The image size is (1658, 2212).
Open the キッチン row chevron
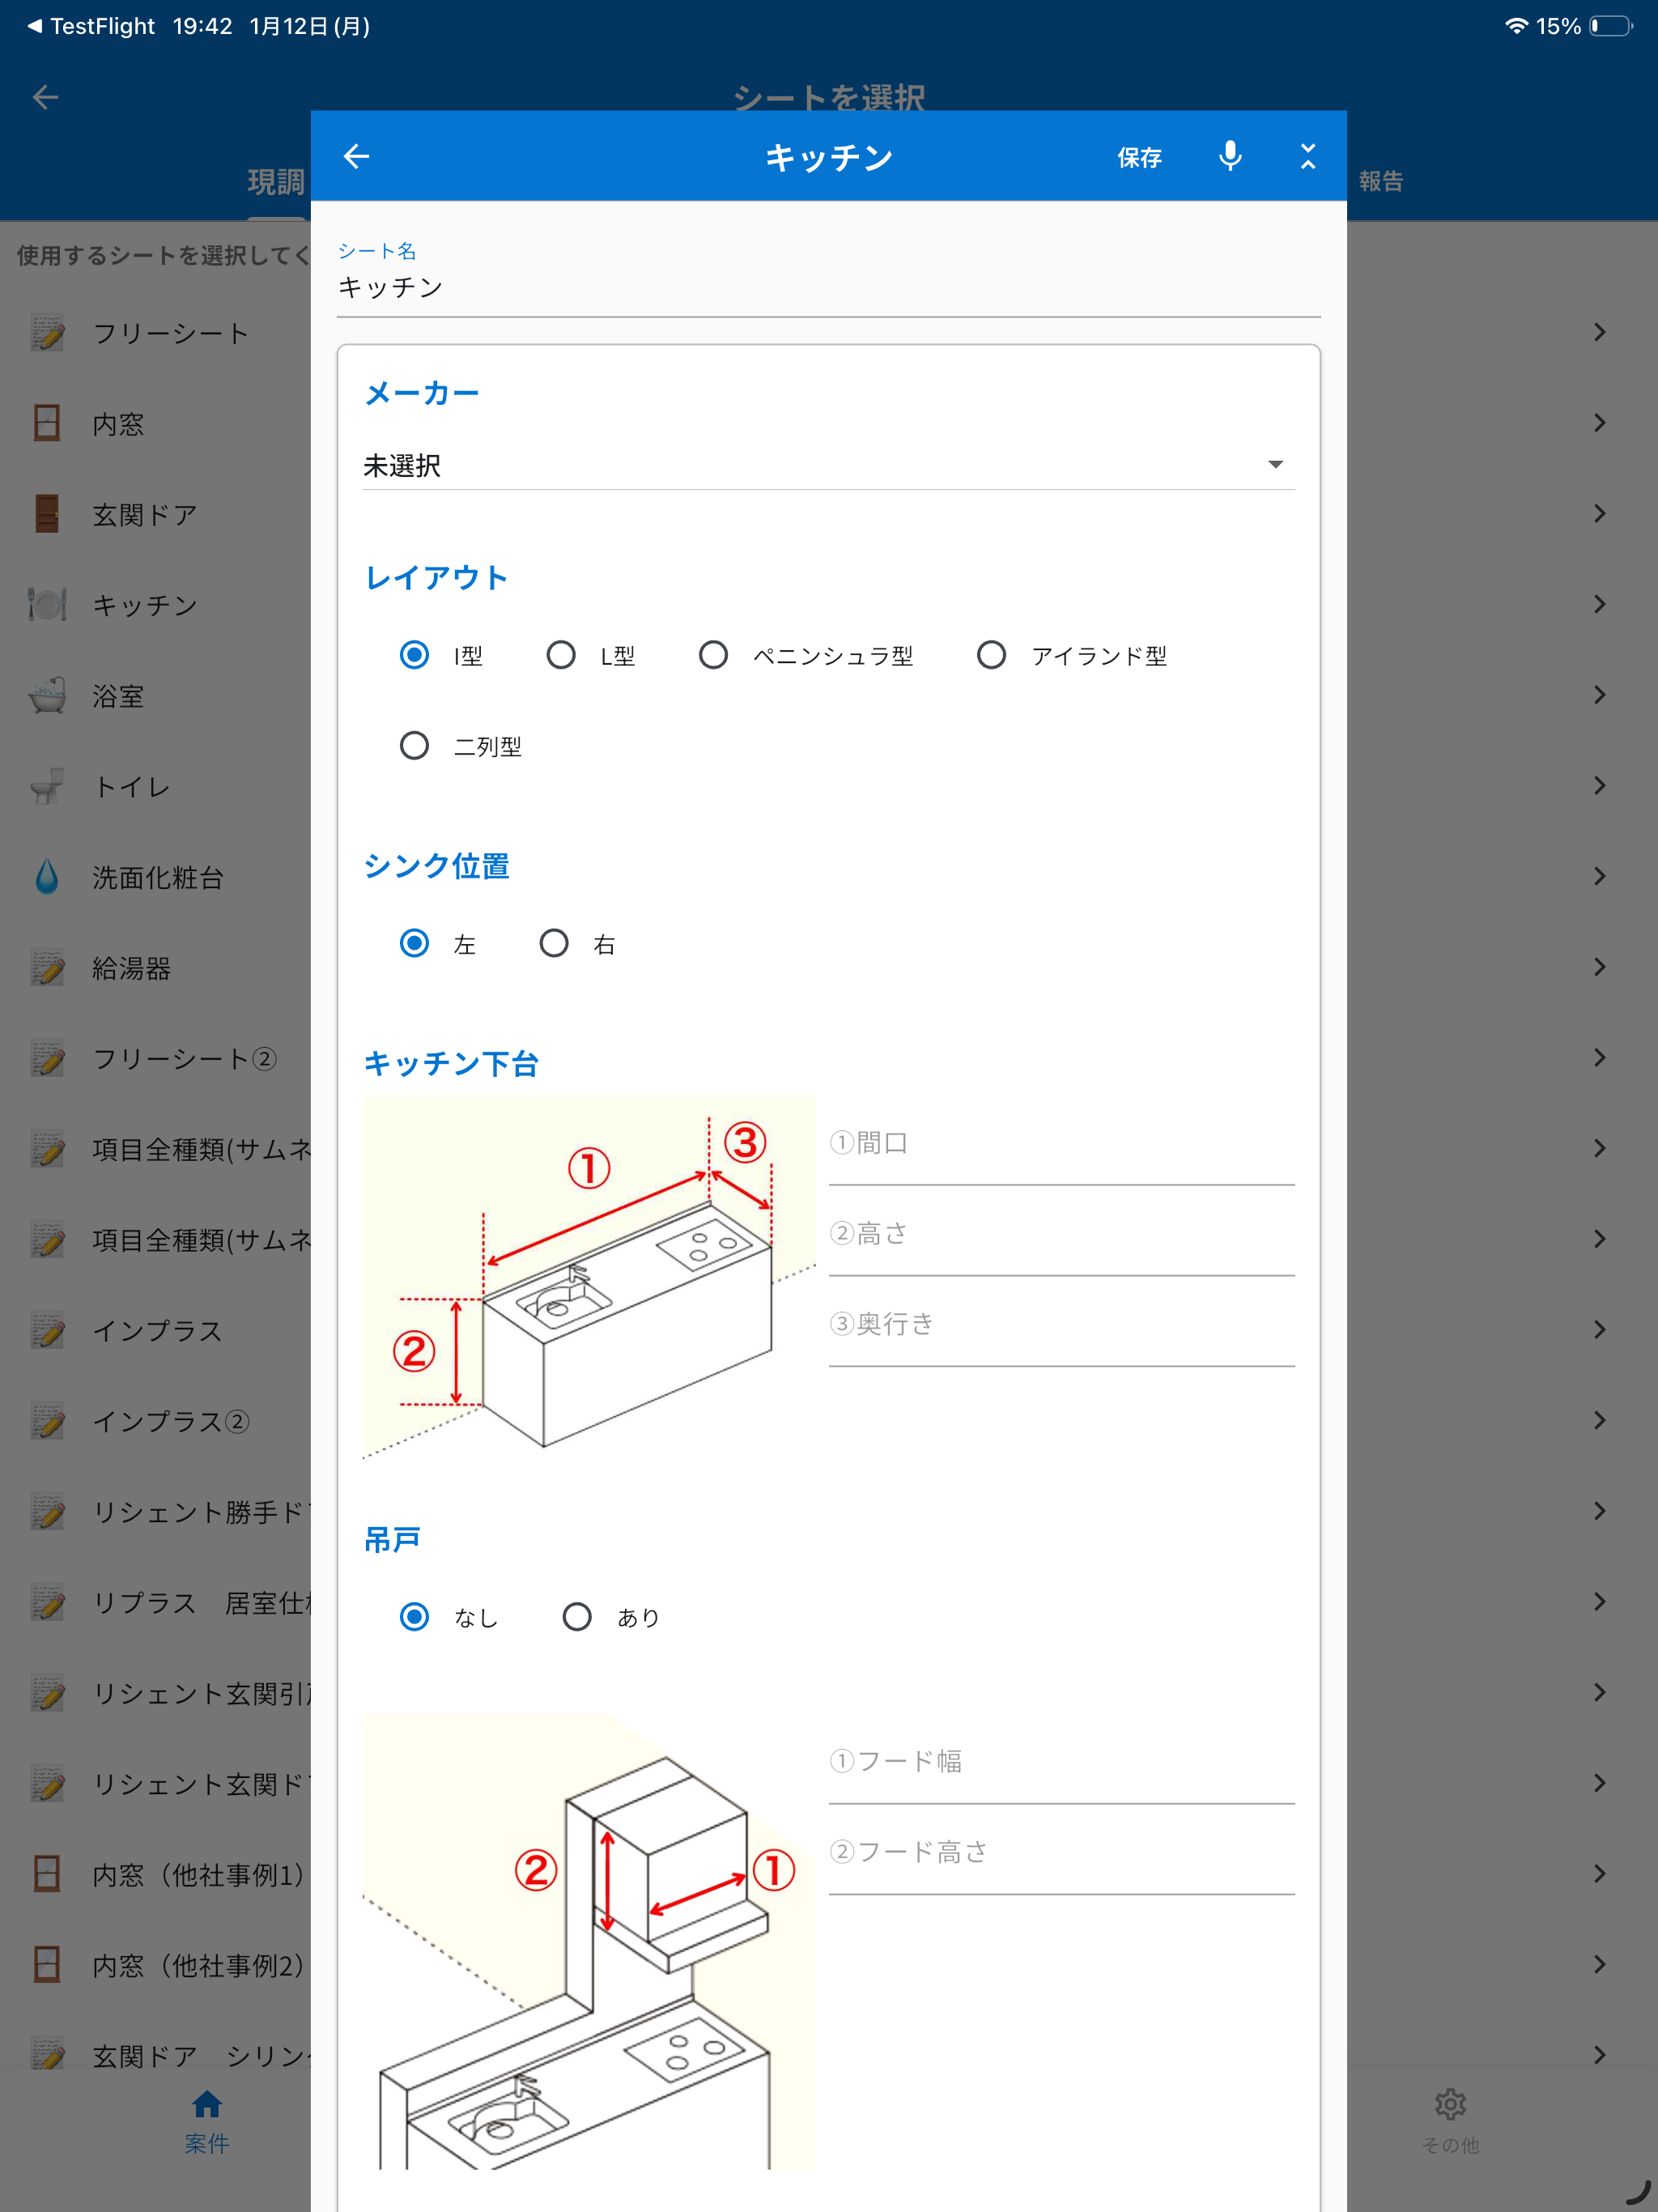pos(1599,604)
